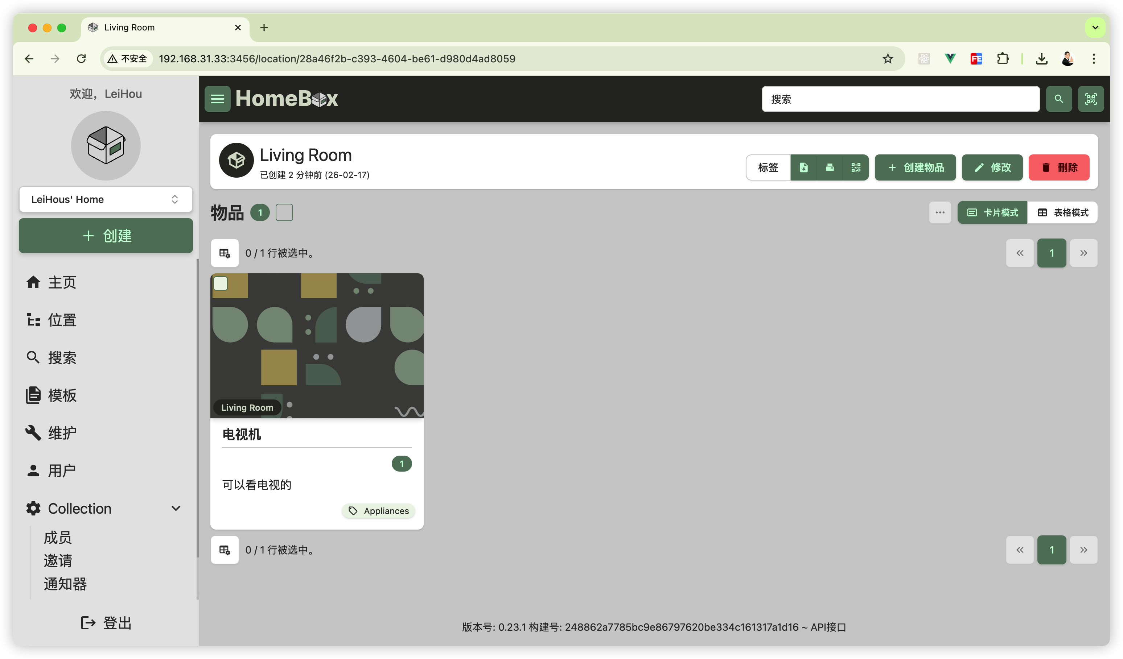Open Chrome tab search dropdown arrow

click(1095, 28)
